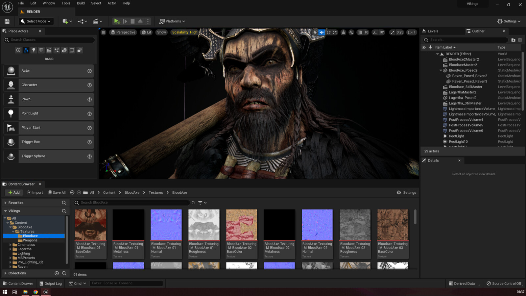Image resolution: width=526 pixels, height=296 pixels.
Task: Adjust the camera speed setting
Action: [x=412, y=32]
